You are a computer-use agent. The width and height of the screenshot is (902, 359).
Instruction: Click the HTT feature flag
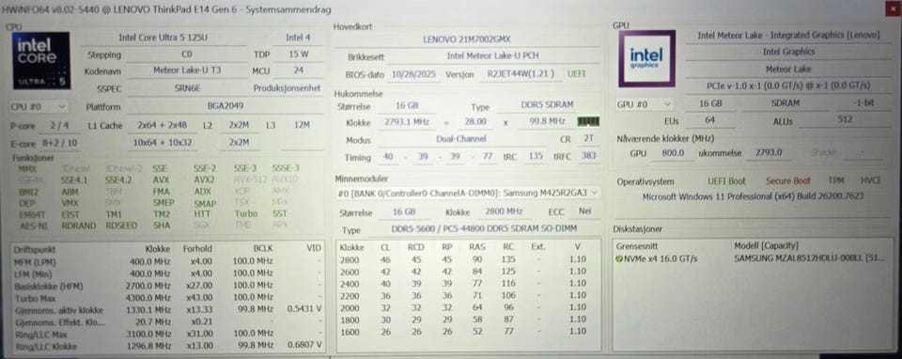point(202,213)
